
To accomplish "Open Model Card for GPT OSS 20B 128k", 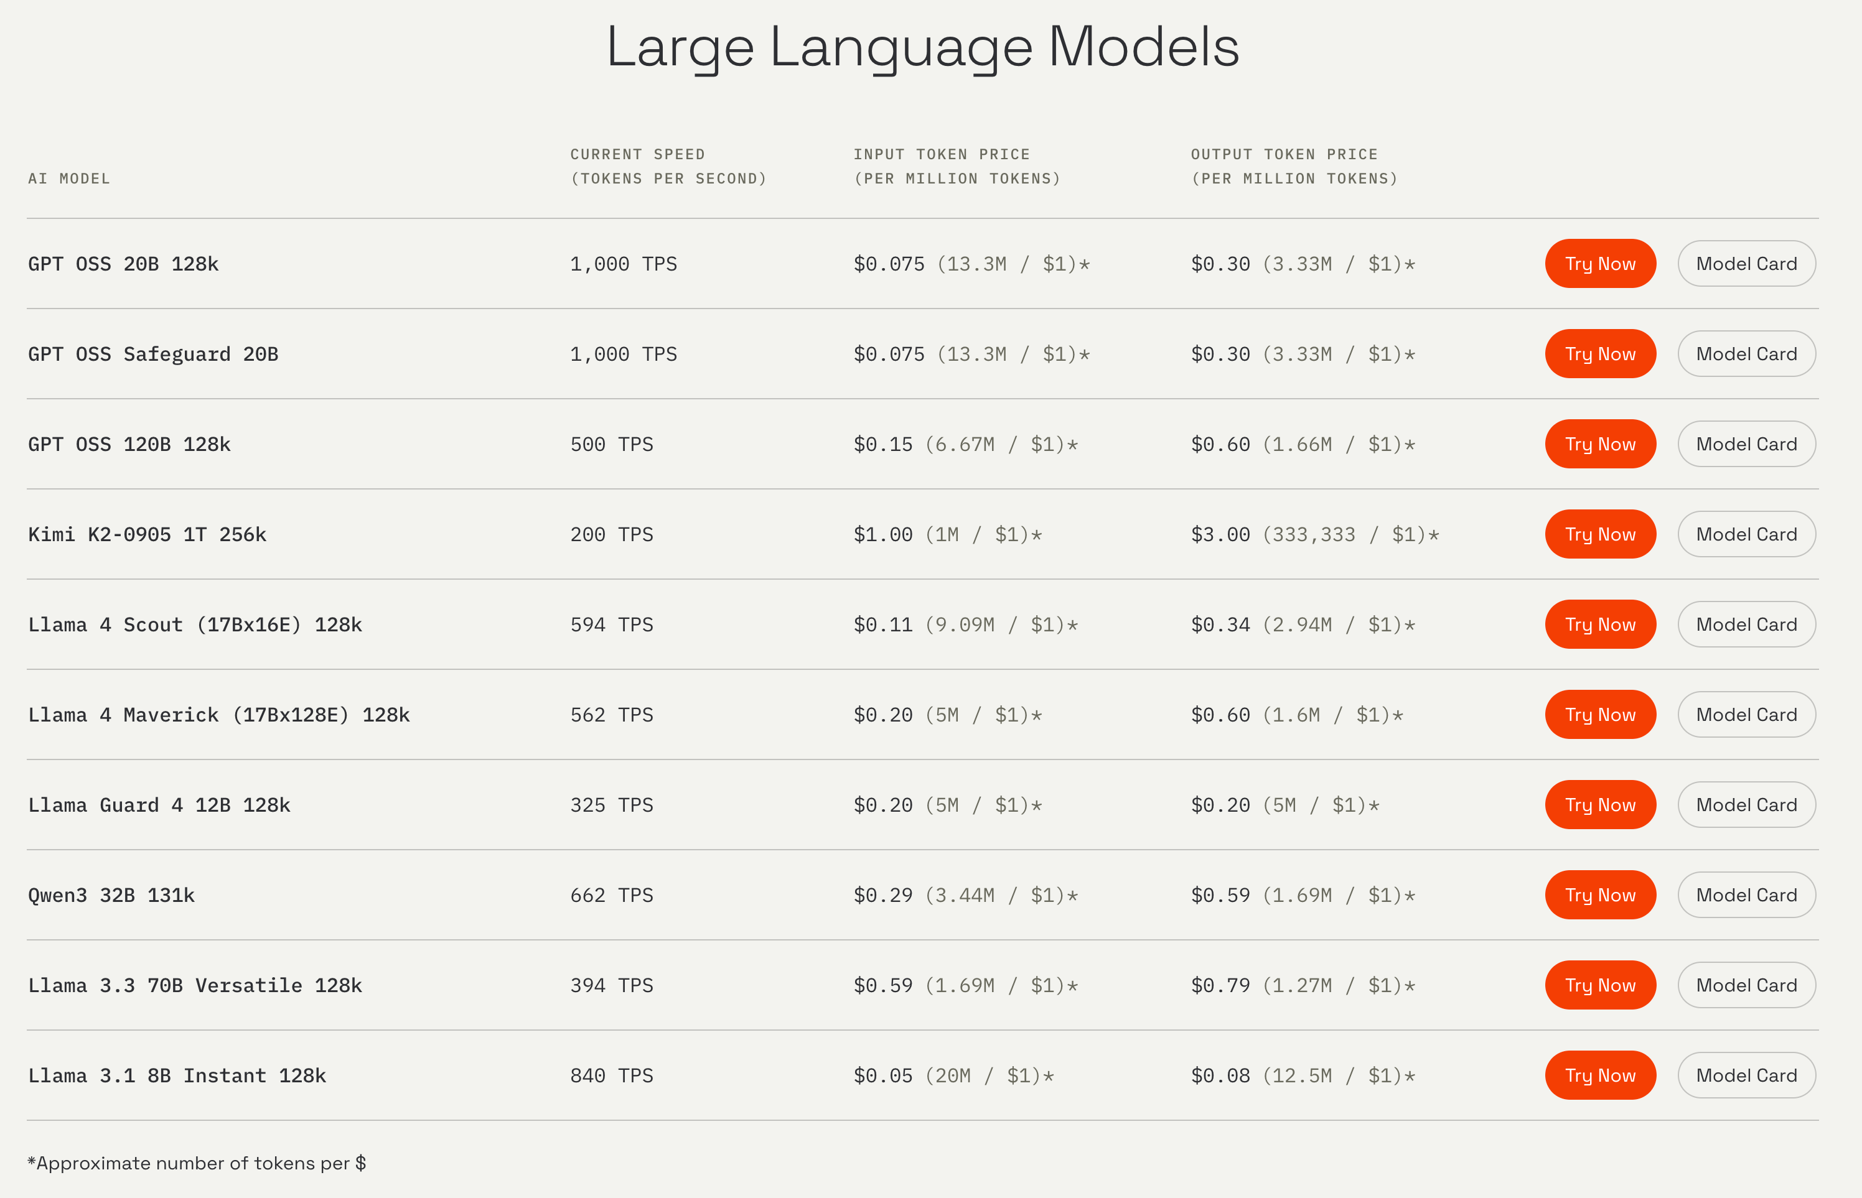I will [x=1746, y=264].
